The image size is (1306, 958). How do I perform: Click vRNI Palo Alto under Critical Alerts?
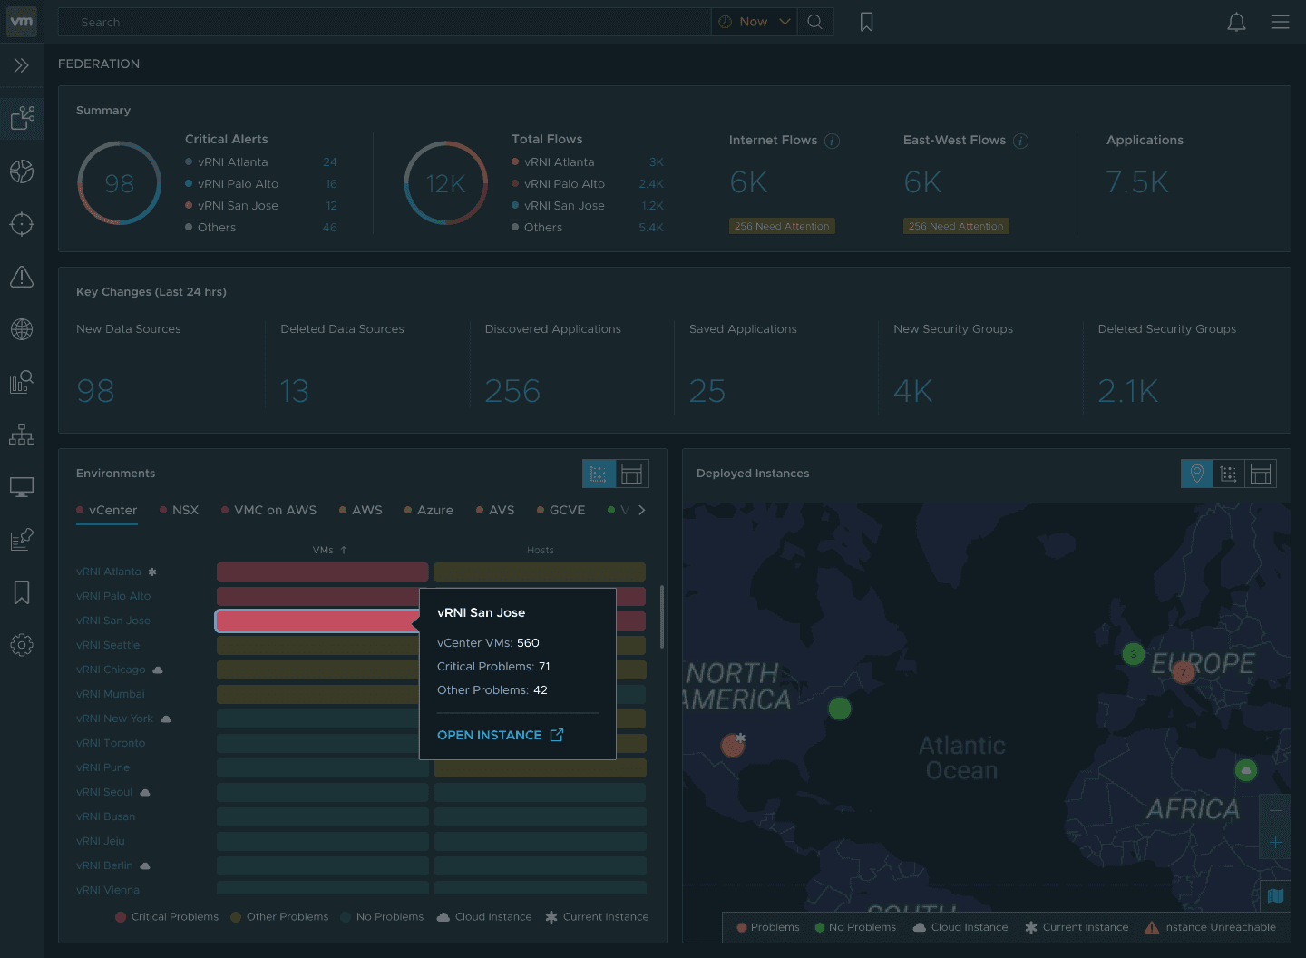(238, 184)
